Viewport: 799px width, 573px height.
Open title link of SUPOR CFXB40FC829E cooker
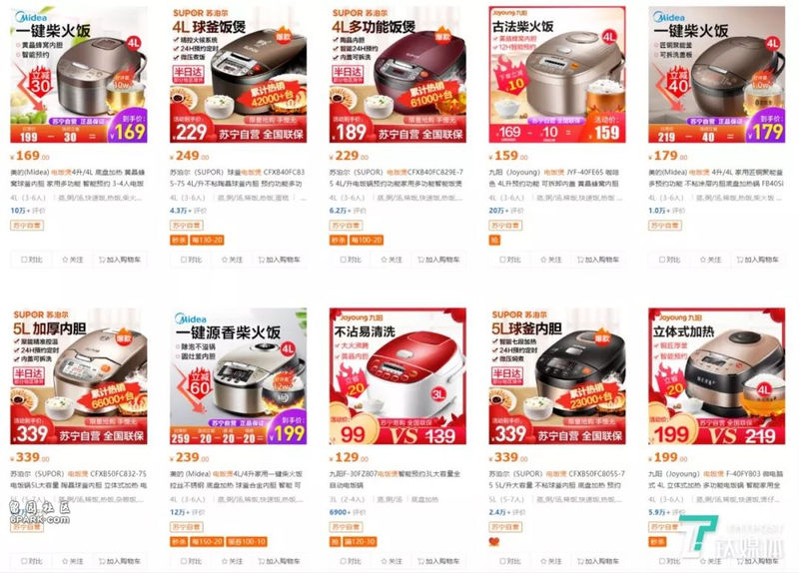396,178
